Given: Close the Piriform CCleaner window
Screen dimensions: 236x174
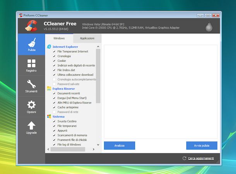Looking at the screenshot, I should (x=215, y=16).
